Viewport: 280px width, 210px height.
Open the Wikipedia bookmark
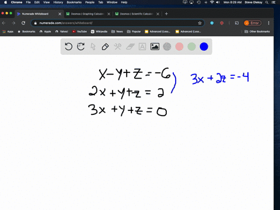pyautogui.click(x=99, y=32)
